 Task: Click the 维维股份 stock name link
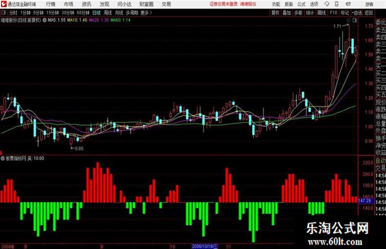[248, 4]
